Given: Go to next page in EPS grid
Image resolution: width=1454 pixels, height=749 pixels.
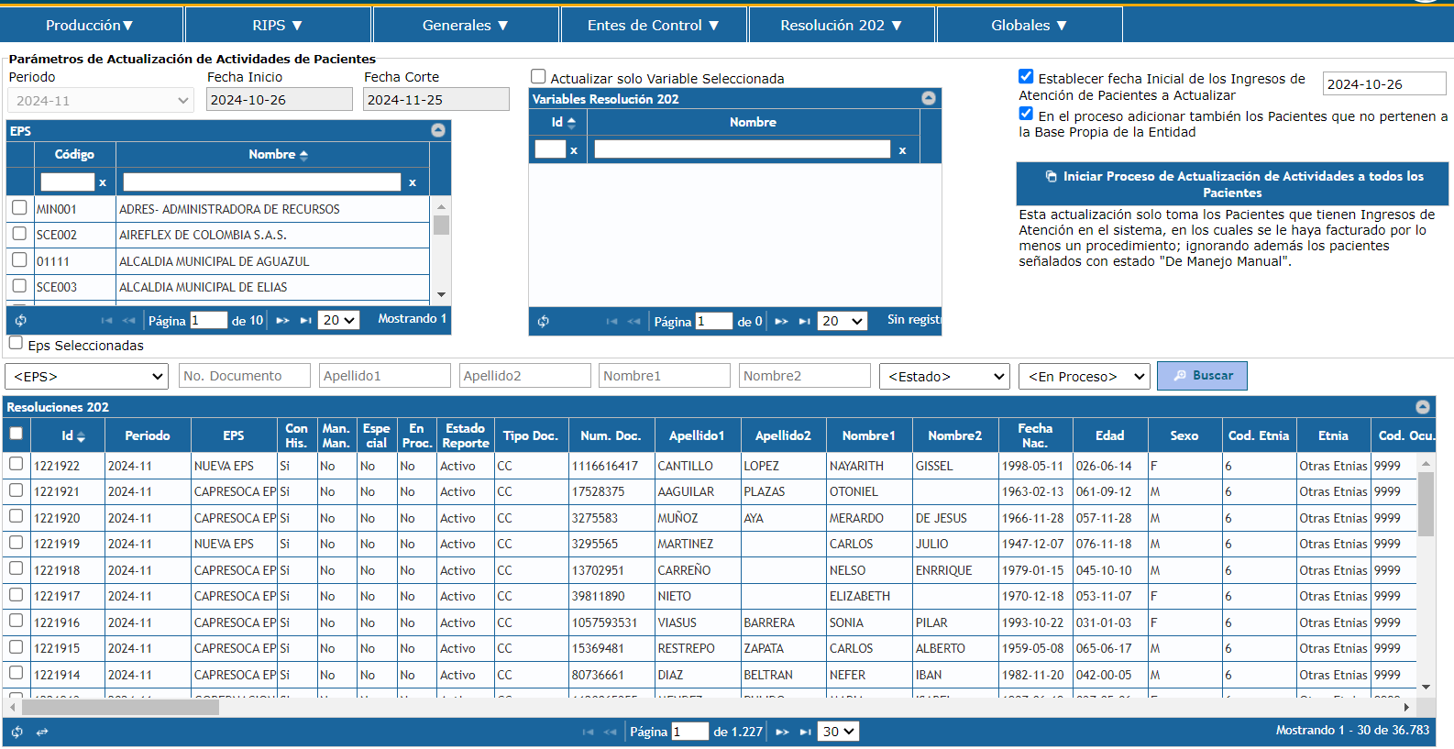Looking at the screenshot, I should [x=282, y=320].
